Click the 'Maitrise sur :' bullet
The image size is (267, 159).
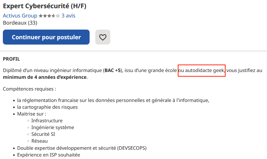coord(31,114)
